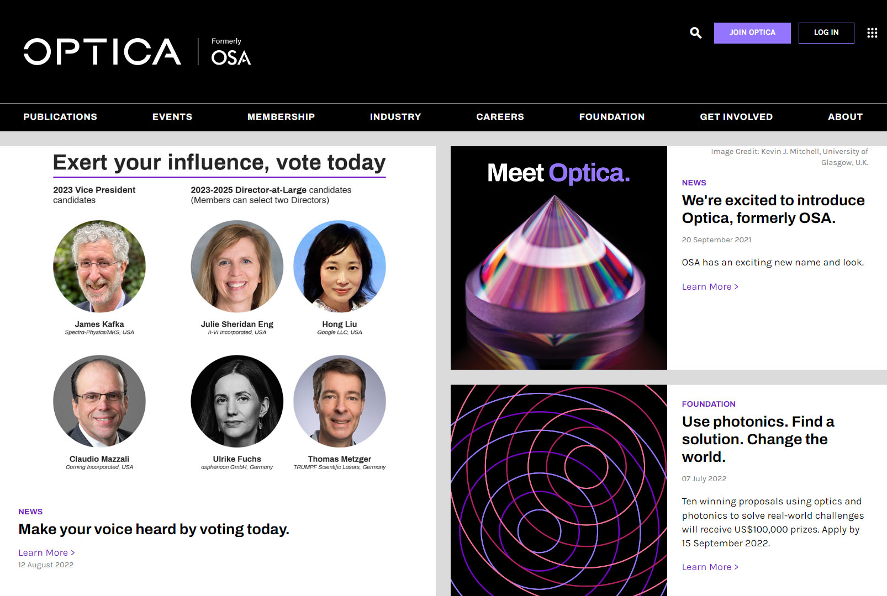The height and width of the screenshot is (596, 887).
Task: Open the Publications menu
Action: point(60,117)
